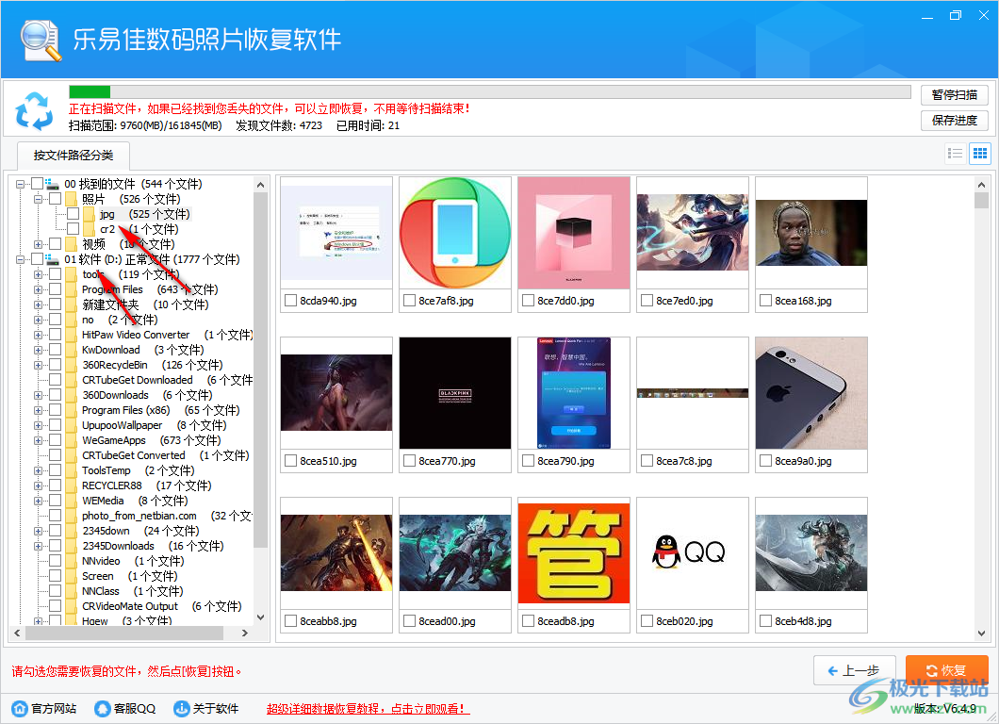Open thumbnail 8ce7dd0.jpg pink cube image
The width and height of the screenshot is (999, 724).
pyautogui.click(x=573, y=233)
